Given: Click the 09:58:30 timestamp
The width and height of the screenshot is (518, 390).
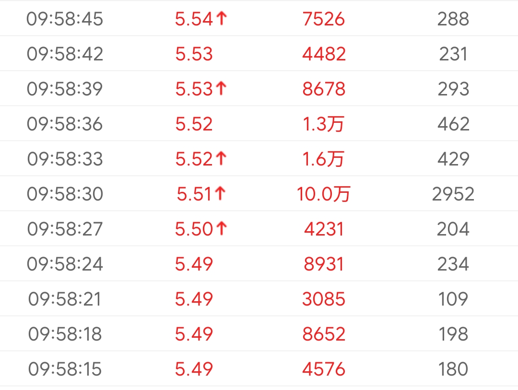Looking at the screenshot, I should pyautogui.click(x=65, y=194).
